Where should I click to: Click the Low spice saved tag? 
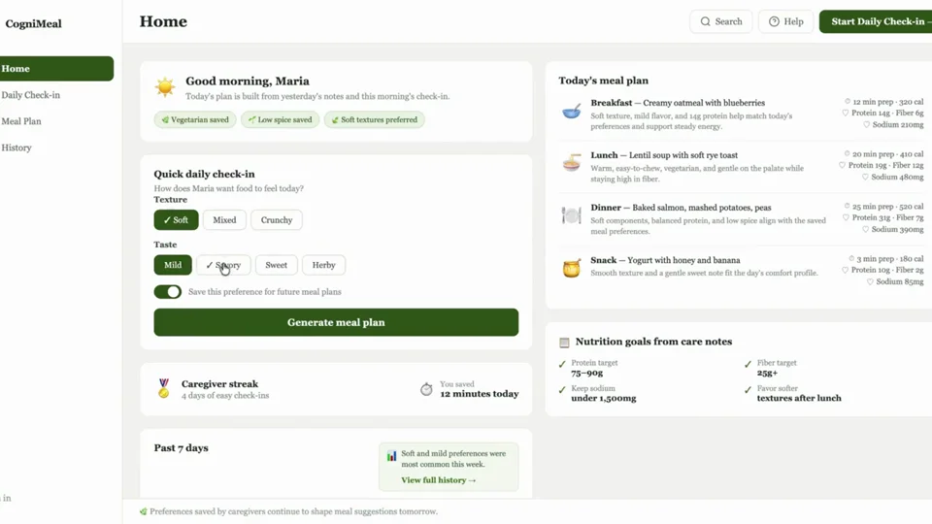point(280,119)
